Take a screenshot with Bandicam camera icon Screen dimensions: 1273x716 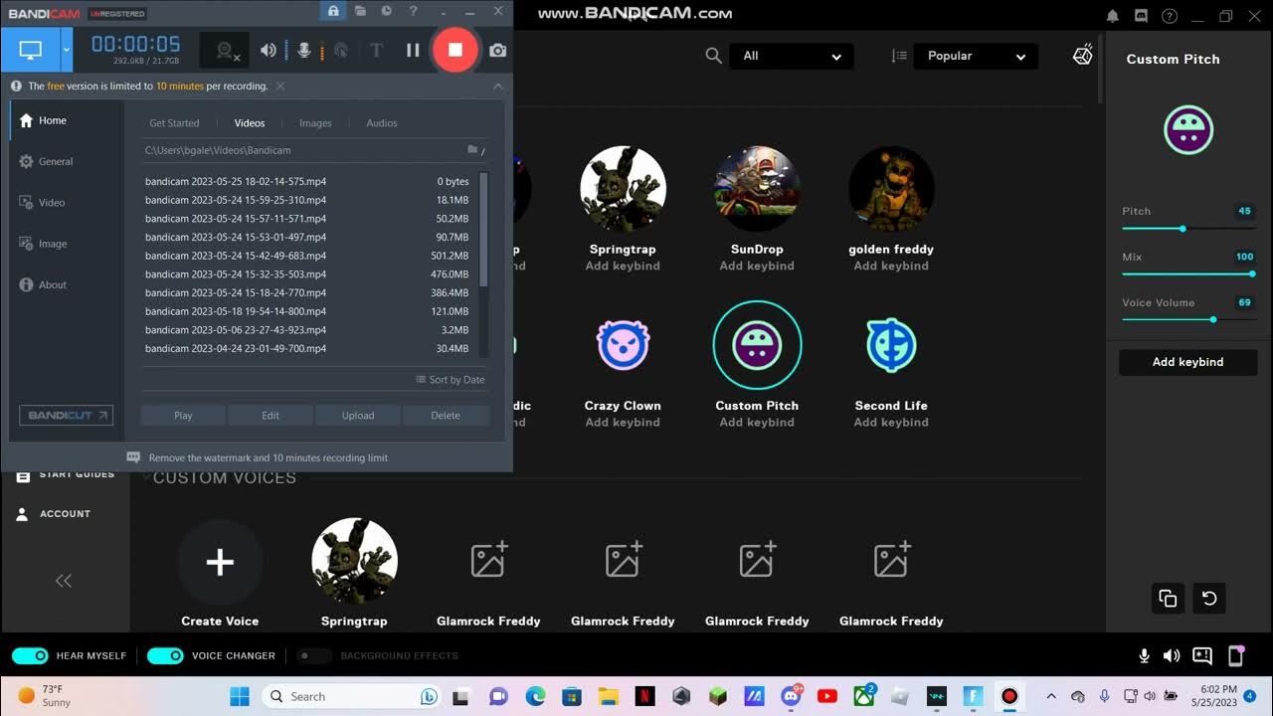coord(497,50)
